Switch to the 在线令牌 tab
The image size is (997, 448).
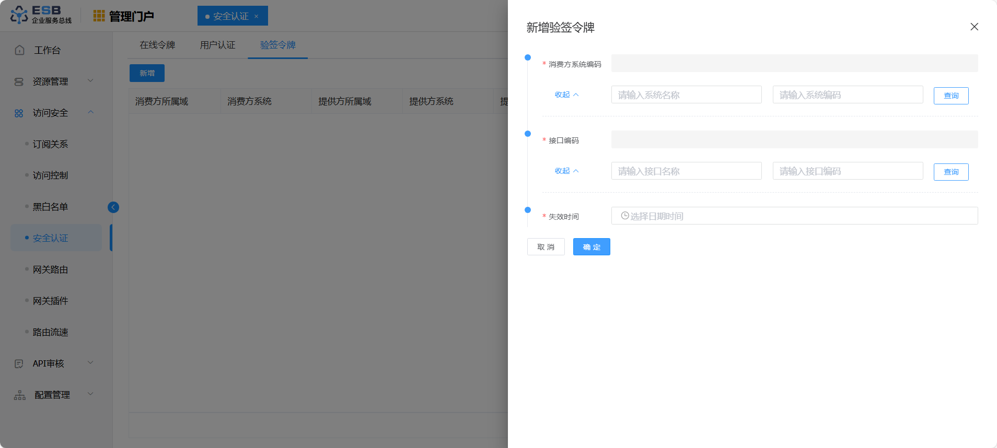click(157, 45)
